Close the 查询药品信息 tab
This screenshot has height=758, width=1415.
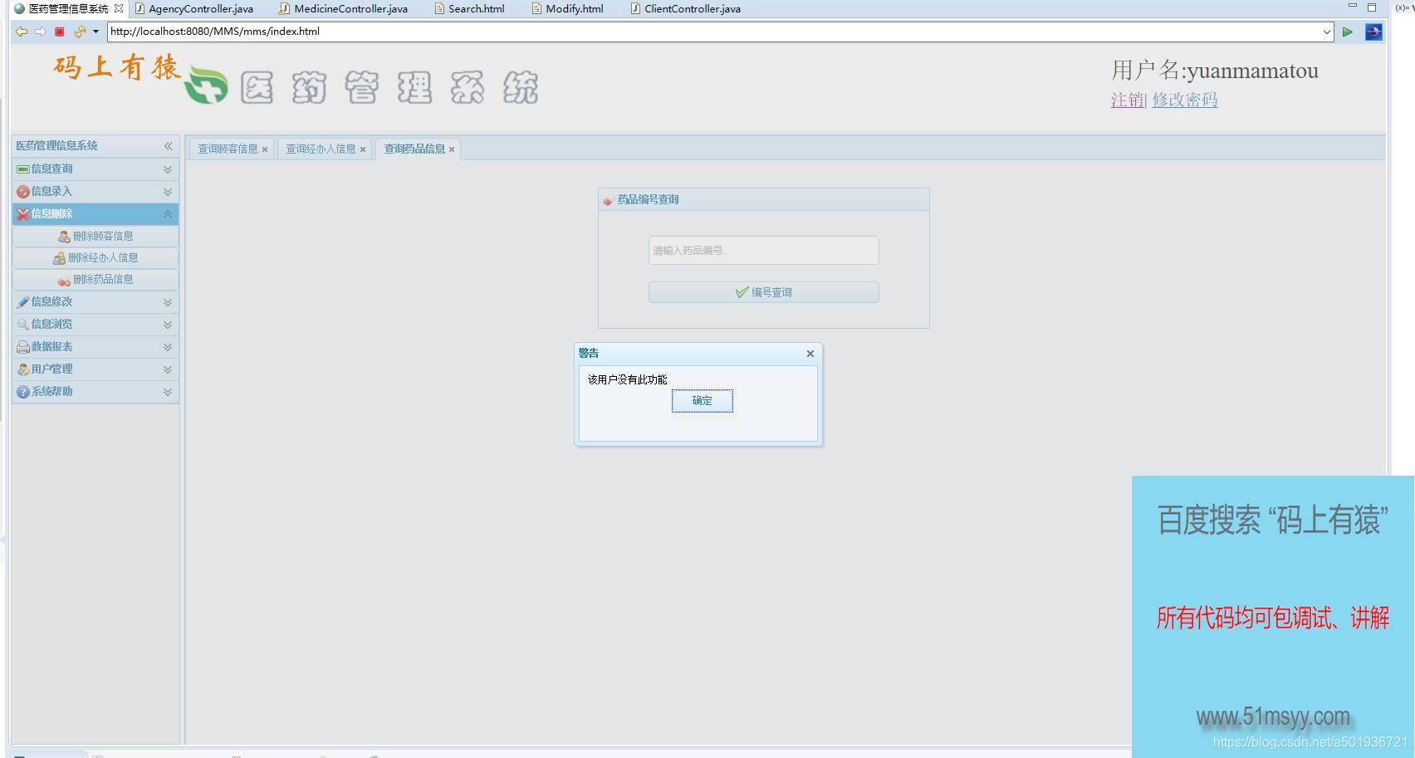452,150
